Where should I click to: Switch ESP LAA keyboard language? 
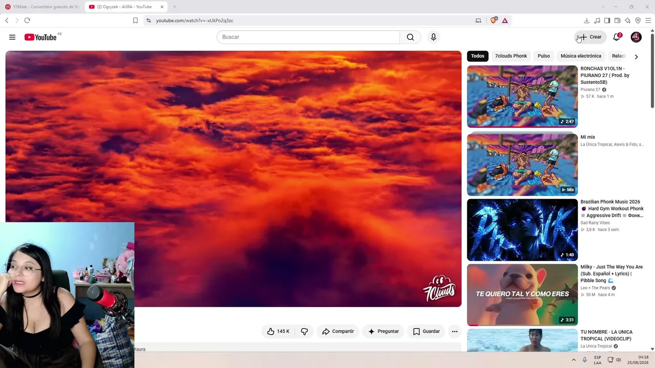[598, 360]
